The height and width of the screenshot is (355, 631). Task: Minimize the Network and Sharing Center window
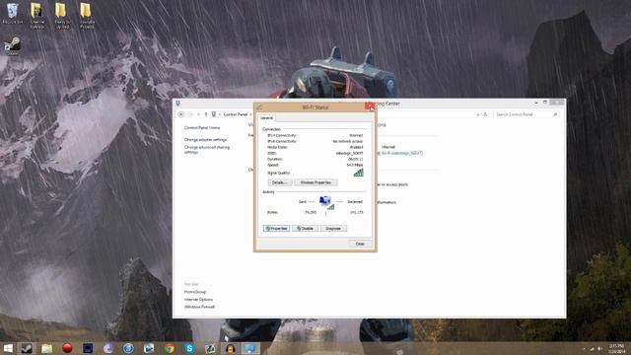coord(536,103)
